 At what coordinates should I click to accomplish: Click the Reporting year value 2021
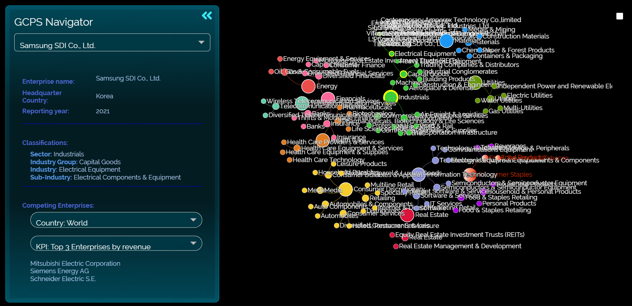click(103, 111)
